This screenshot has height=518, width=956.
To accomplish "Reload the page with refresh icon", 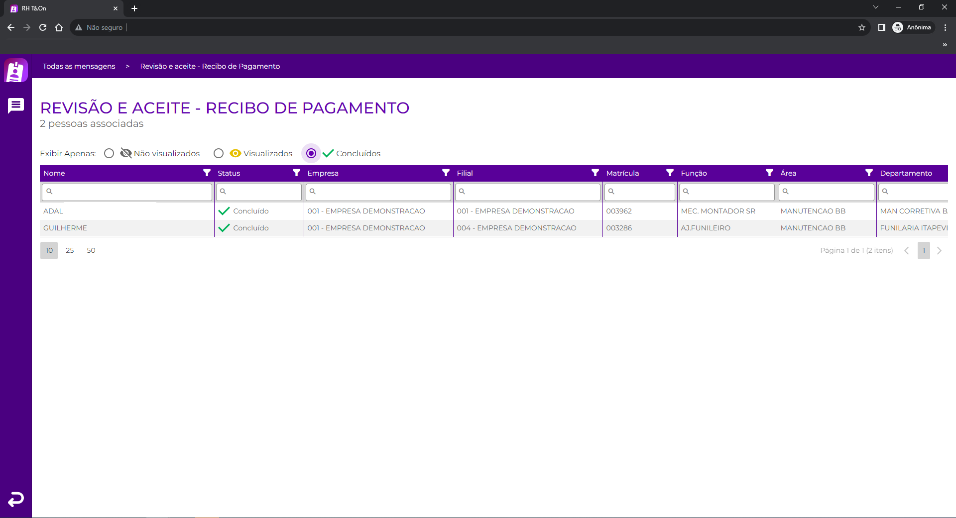I will coord(43,27).
